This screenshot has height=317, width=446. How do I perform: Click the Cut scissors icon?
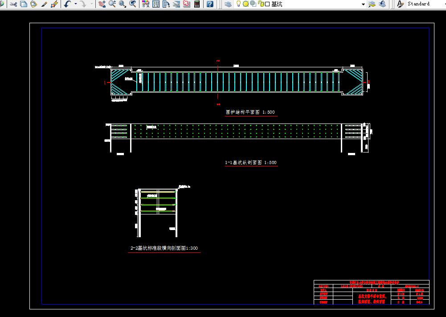pos(13,4)
